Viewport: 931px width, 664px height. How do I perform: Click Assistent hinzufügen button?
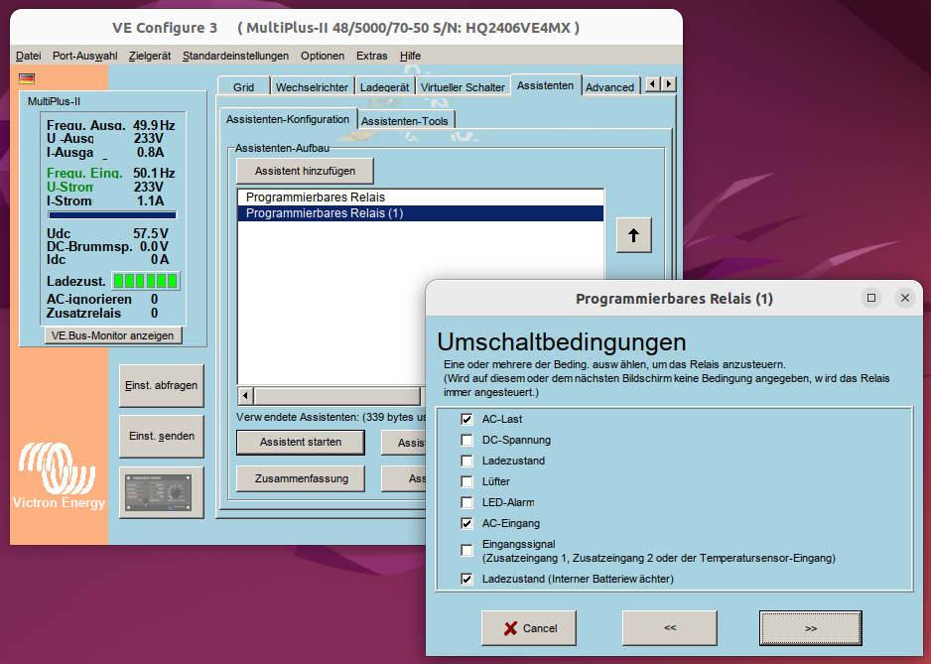tap(305, 171)
